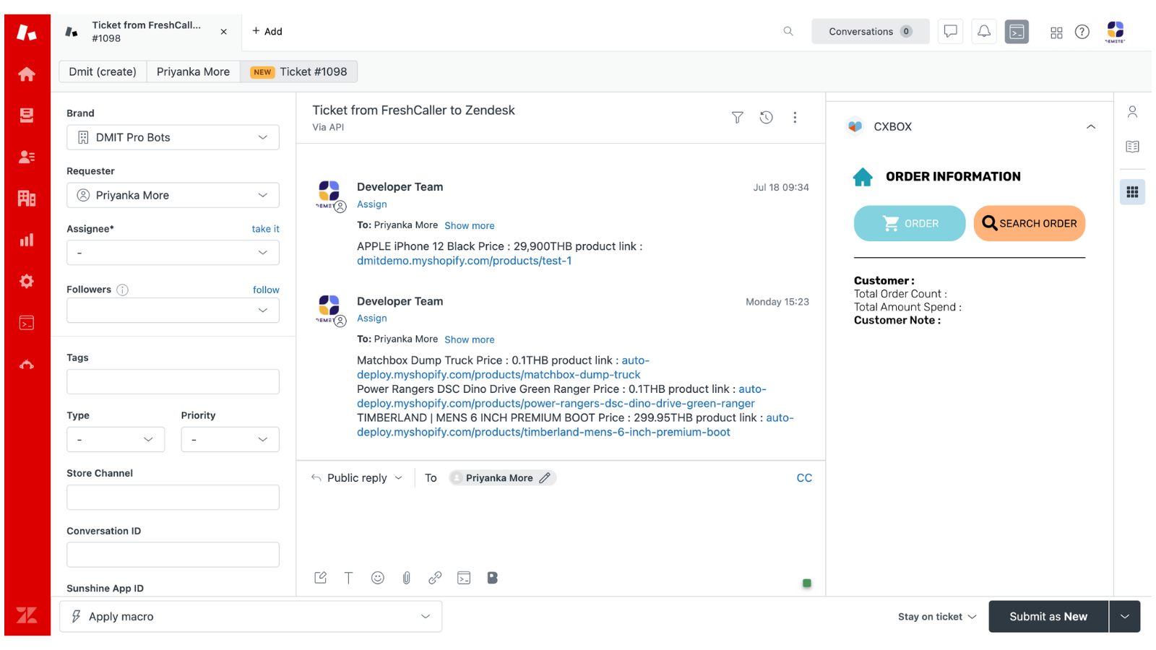Attach a file with paperclip icon

(406, 578)
